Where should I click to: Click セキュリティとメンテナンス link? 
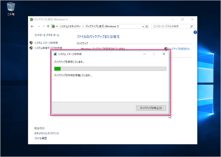tap(47, 133)
